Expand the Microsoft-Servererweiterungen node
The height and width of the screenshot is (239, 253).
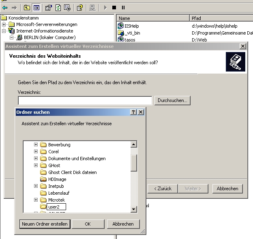pos(4,24)
